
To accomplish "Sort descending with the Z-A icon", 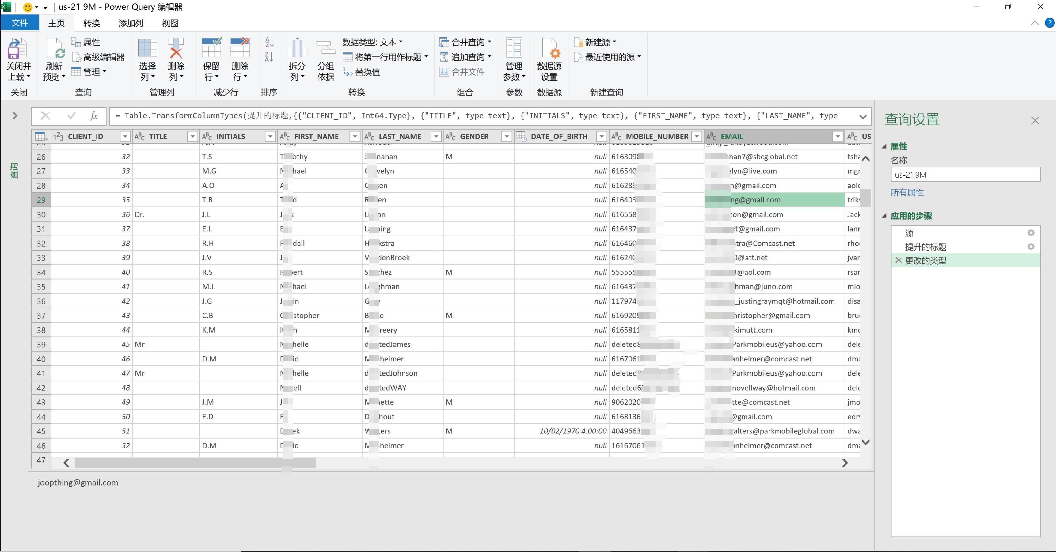I will pyautogui.click(x=269, y=57).
